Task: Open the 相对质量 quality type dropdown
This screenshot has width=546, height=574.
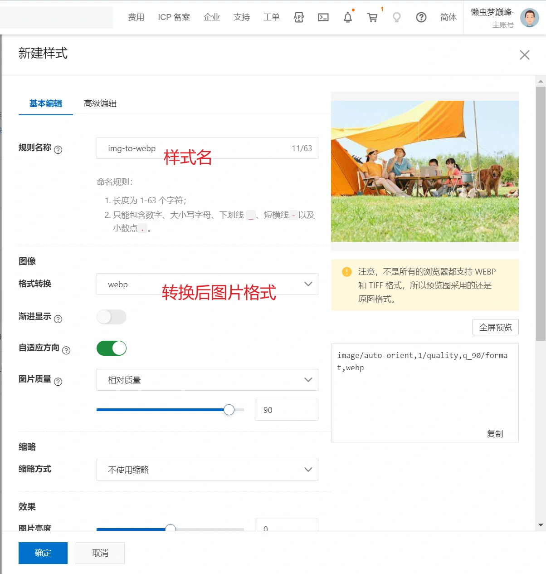Action: point(207,380)
